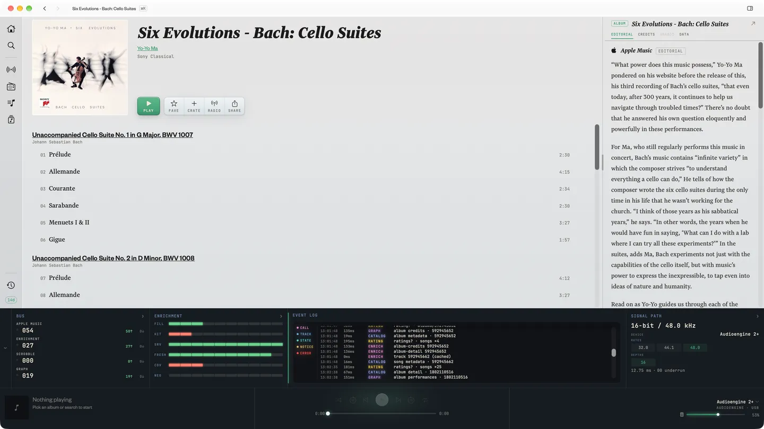
Task: Start album Radio station
Action: pyautogui.click(x=214, y=106)
